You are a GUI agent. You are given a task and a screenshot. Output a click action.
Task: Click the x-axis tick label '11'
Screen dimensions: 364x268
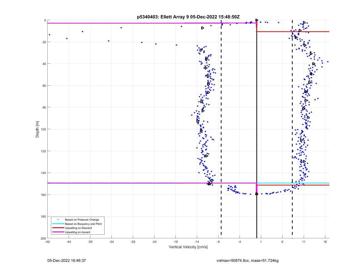[x=304, y=242]
